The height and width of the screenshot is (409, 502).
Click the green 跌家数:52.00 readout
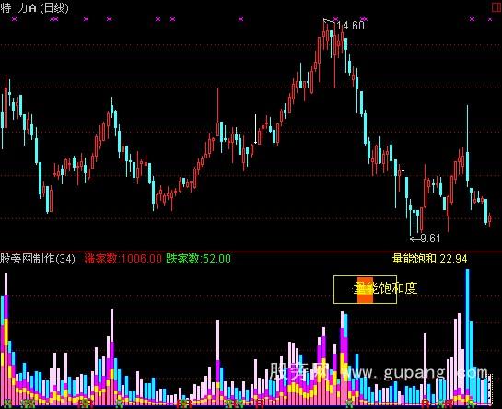[198, 259]
